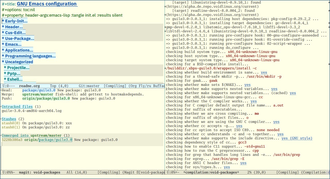Unfold the Eshell subheading

point(13,79)
